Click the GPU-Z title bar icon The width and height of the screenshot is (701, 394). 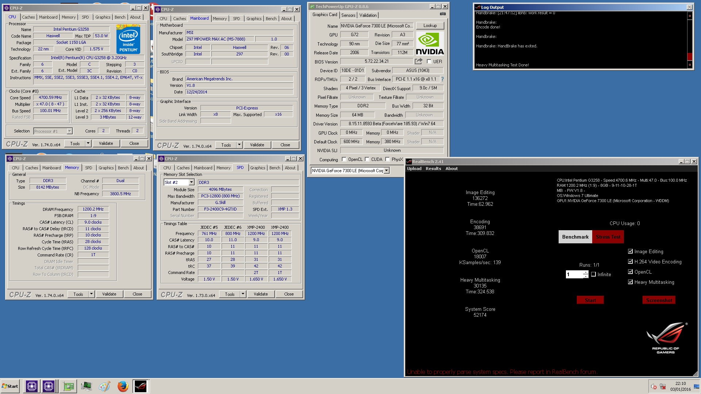pyautogui.click(x=312, y=7)
